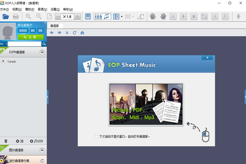
Task: Click the play button in toolbar
Action: tap(183, 17)
